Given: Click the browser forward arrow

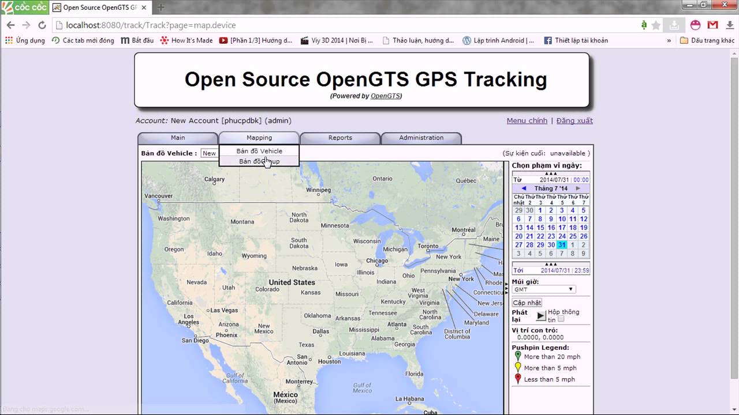Looking at the screenshot, I should pos(26,25).
